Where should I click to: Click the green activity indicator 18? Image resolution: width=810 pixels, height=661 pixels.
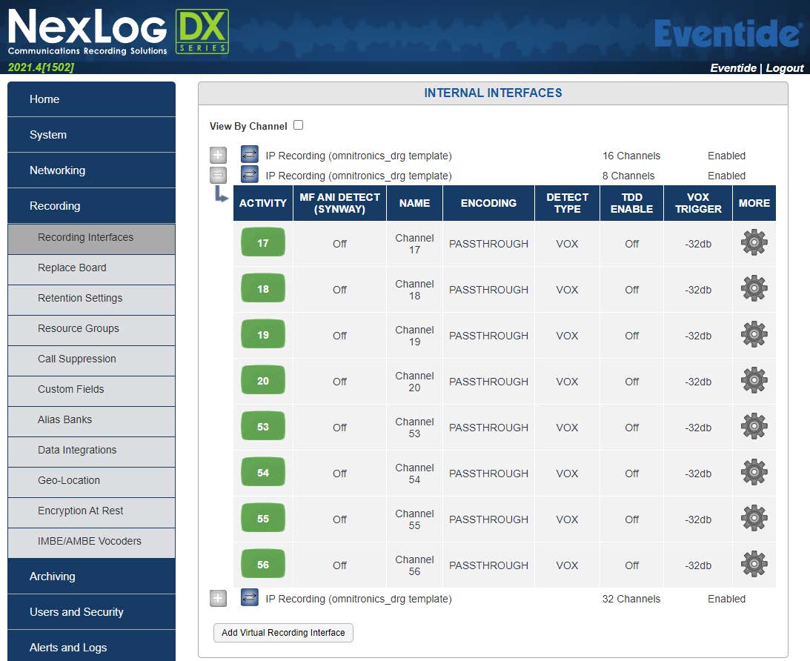[x=263, y=289]
